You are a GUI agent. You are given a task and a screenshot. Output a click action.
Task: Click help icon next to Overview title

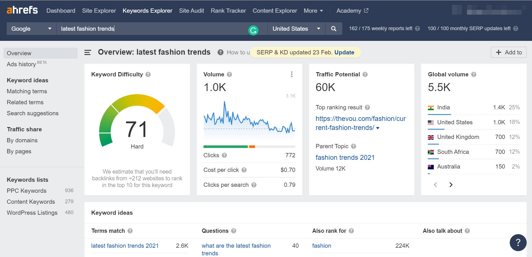pos(220,52)
